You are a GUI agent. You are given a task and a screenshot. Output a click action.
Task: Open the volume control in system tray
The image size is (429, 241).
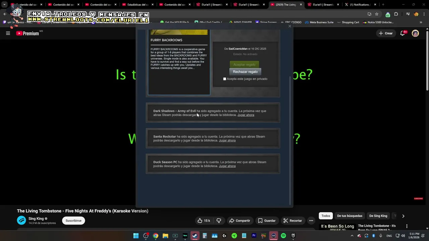403,236
